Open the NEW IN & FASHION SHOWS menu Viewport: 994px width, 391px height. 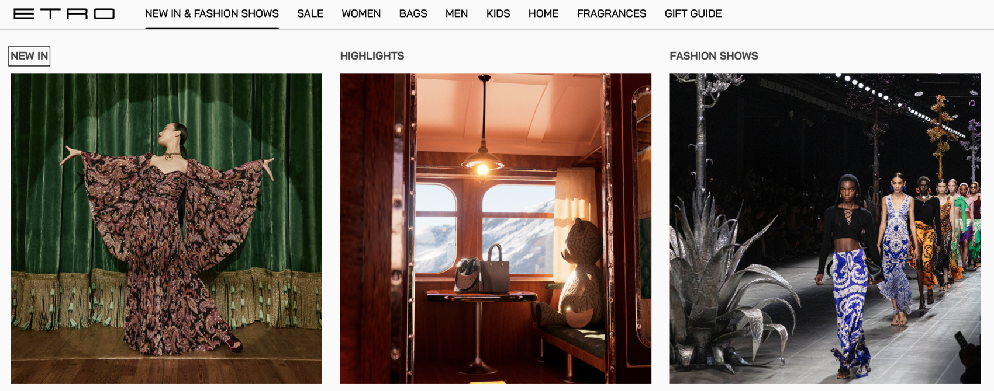(x=212, y=13)
